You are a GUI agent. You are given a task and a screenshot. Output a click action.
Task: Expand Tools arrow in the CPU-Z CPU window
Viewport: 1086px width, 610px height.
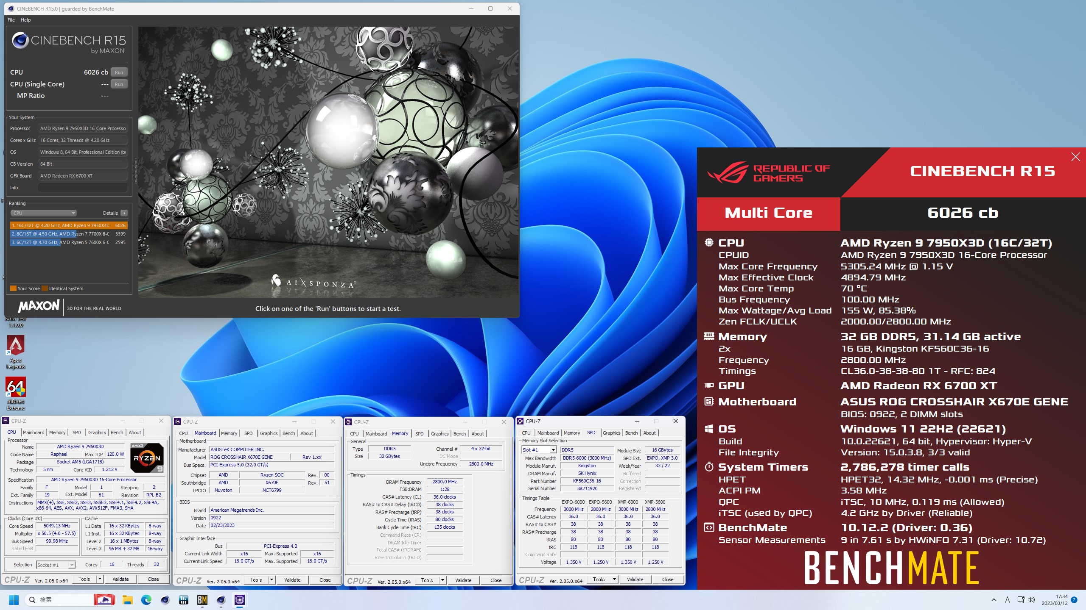tap(100, 579)
